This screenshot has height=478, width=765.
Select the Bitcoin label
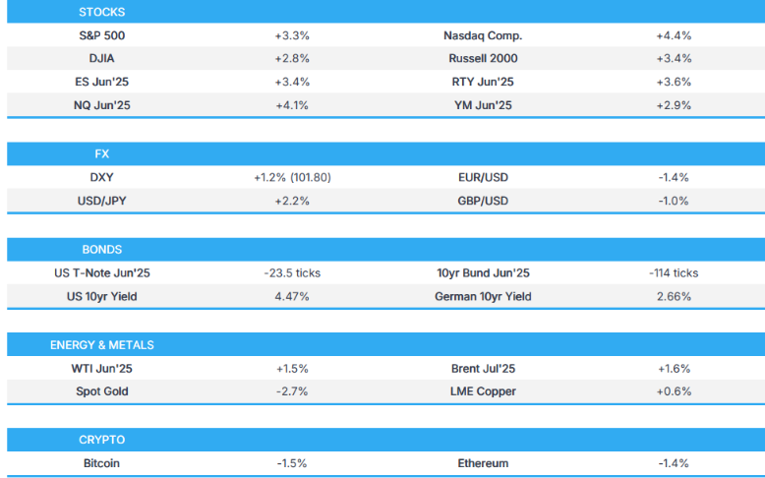[x=101, y=463]
